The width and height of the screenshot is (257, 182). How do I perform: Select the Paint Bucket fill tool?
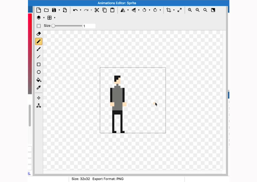tap(39, 80)
